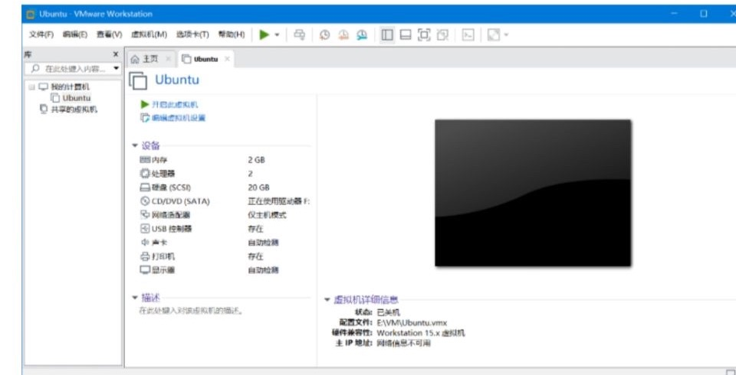The height and width of the screenshot is (375, 736).
Task: Collapse the 设备 section
Action: click(x=135, y=145)
